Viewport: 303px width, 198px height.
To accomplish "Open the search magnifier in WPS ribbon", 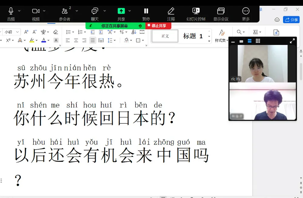I will (x=238, y=32).
